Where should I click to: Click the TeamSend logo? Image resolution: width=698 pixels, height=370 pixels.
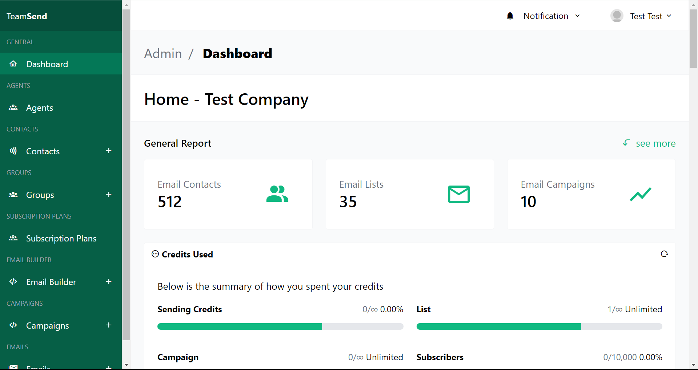pyautogui.click(x=27, y=16)
